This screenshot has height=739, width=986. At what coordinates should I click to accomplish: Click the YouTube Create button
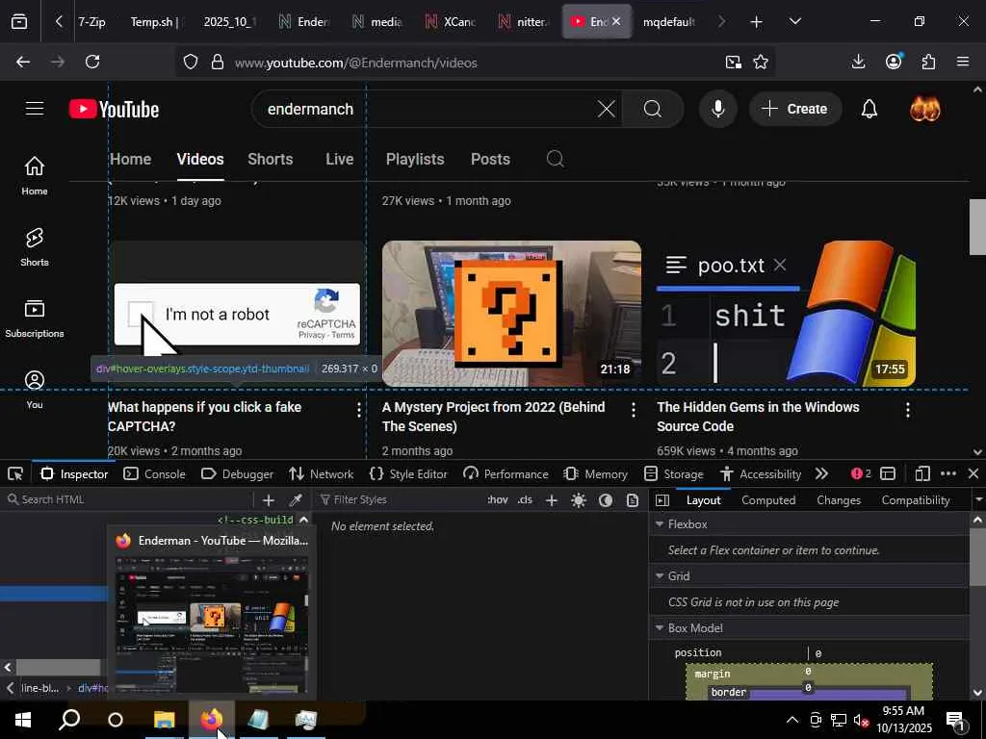[x=793, y=109]
